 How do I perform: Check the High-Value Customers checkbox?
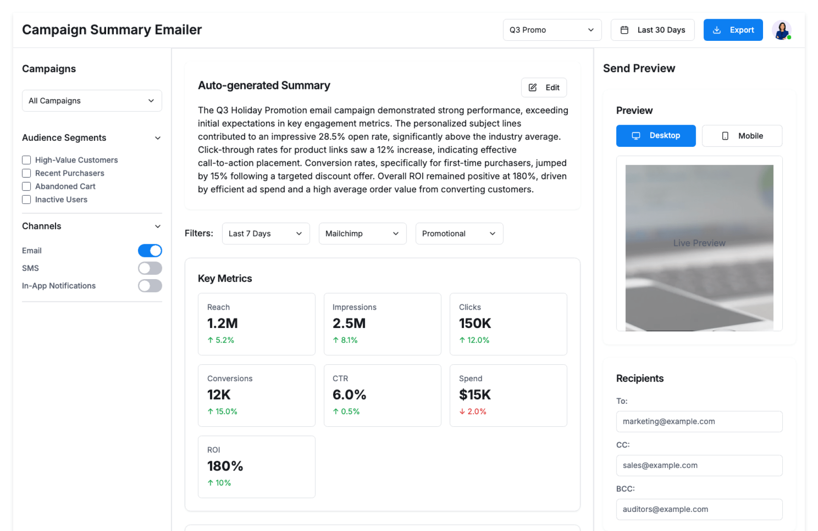click(26, 160)
